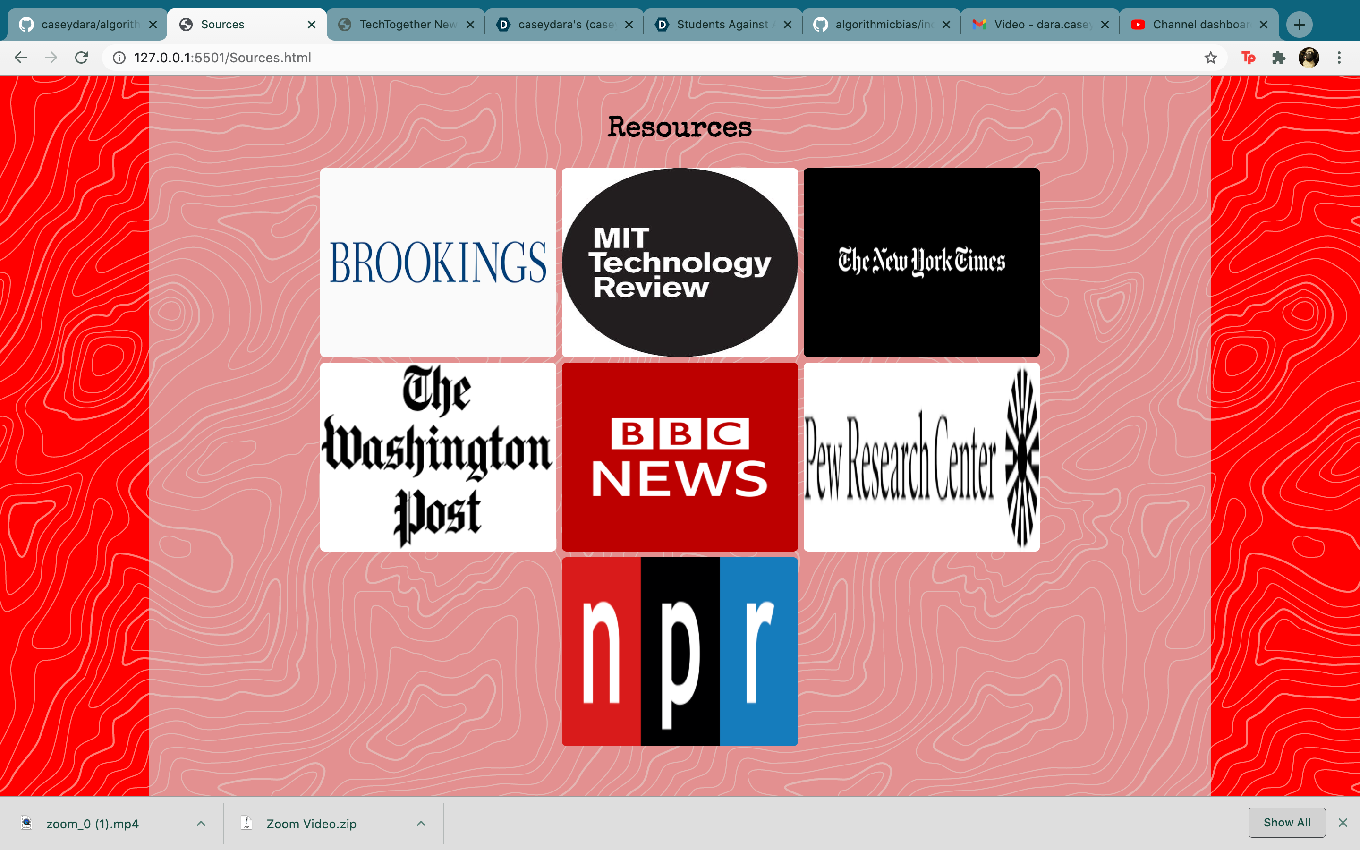Viewport: 1360px width, 850px height.
Task: View site information icon in address bar
Action: click(119, 57)
